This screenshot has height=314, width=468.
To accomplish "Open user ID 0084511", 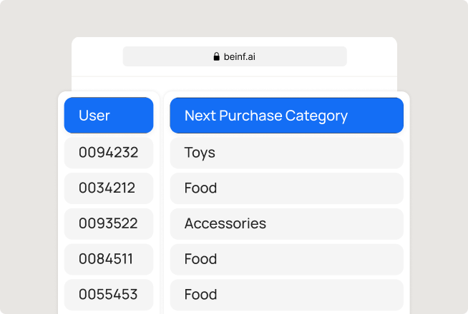I will [109, 259].
